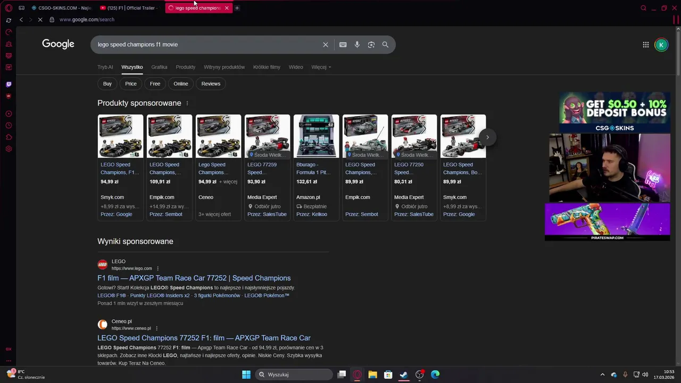Open Settings gear in Opera sidebar

[x=9, y=149]
